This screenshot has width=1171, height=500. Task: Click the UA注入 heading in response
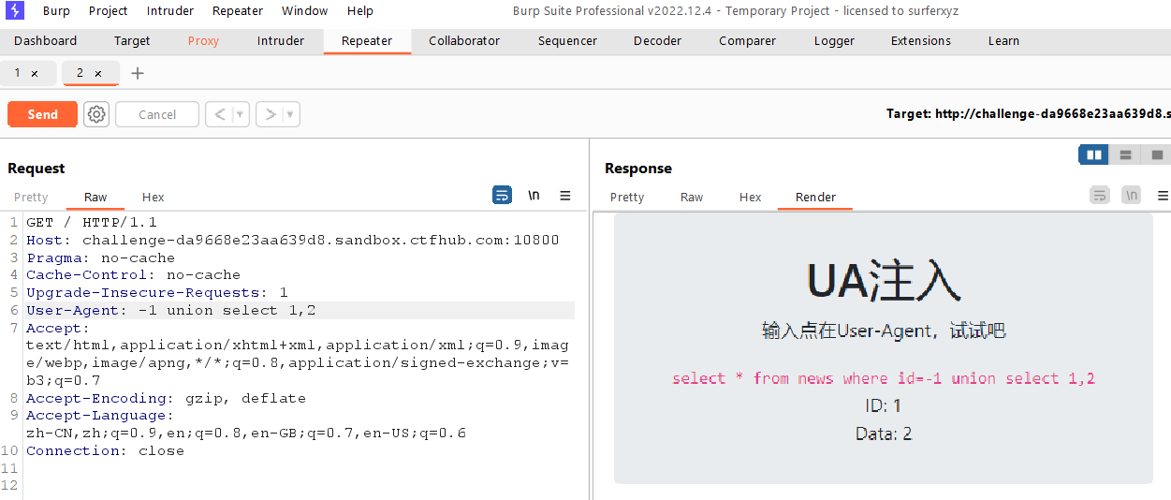[884, 280]
